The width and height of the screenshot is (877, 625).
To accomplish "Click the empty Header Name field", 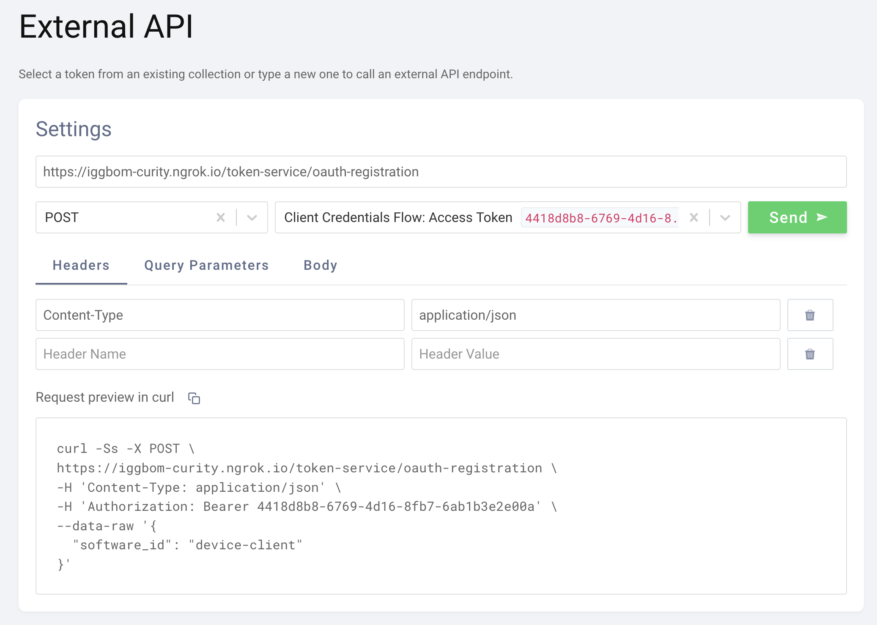I will tap(220, 354).
